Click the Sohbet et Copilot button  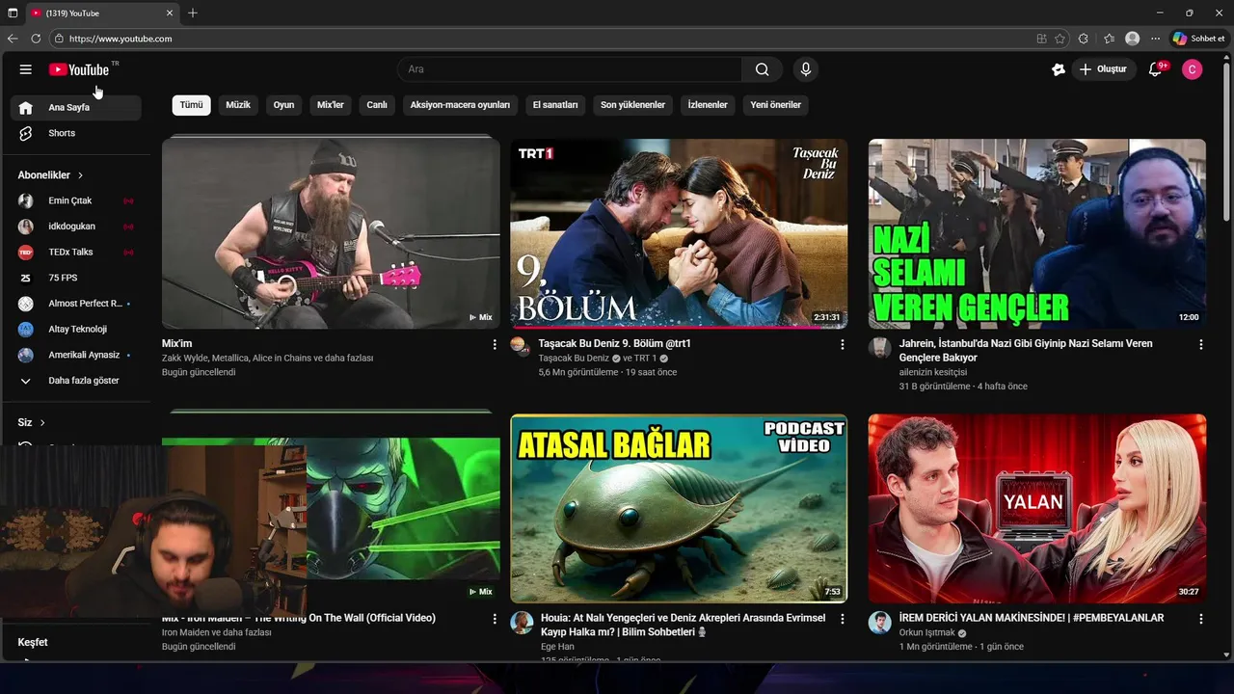pyautogui.click(x=1198, y=39)
